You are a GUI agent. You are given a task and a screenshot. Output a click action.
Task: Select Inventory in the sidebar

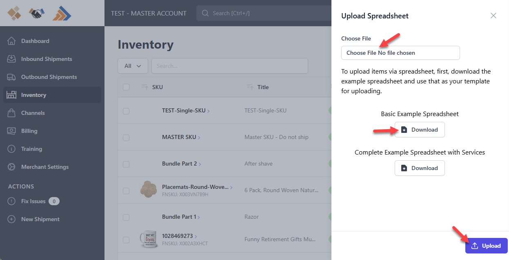click(x=52, y=95)
